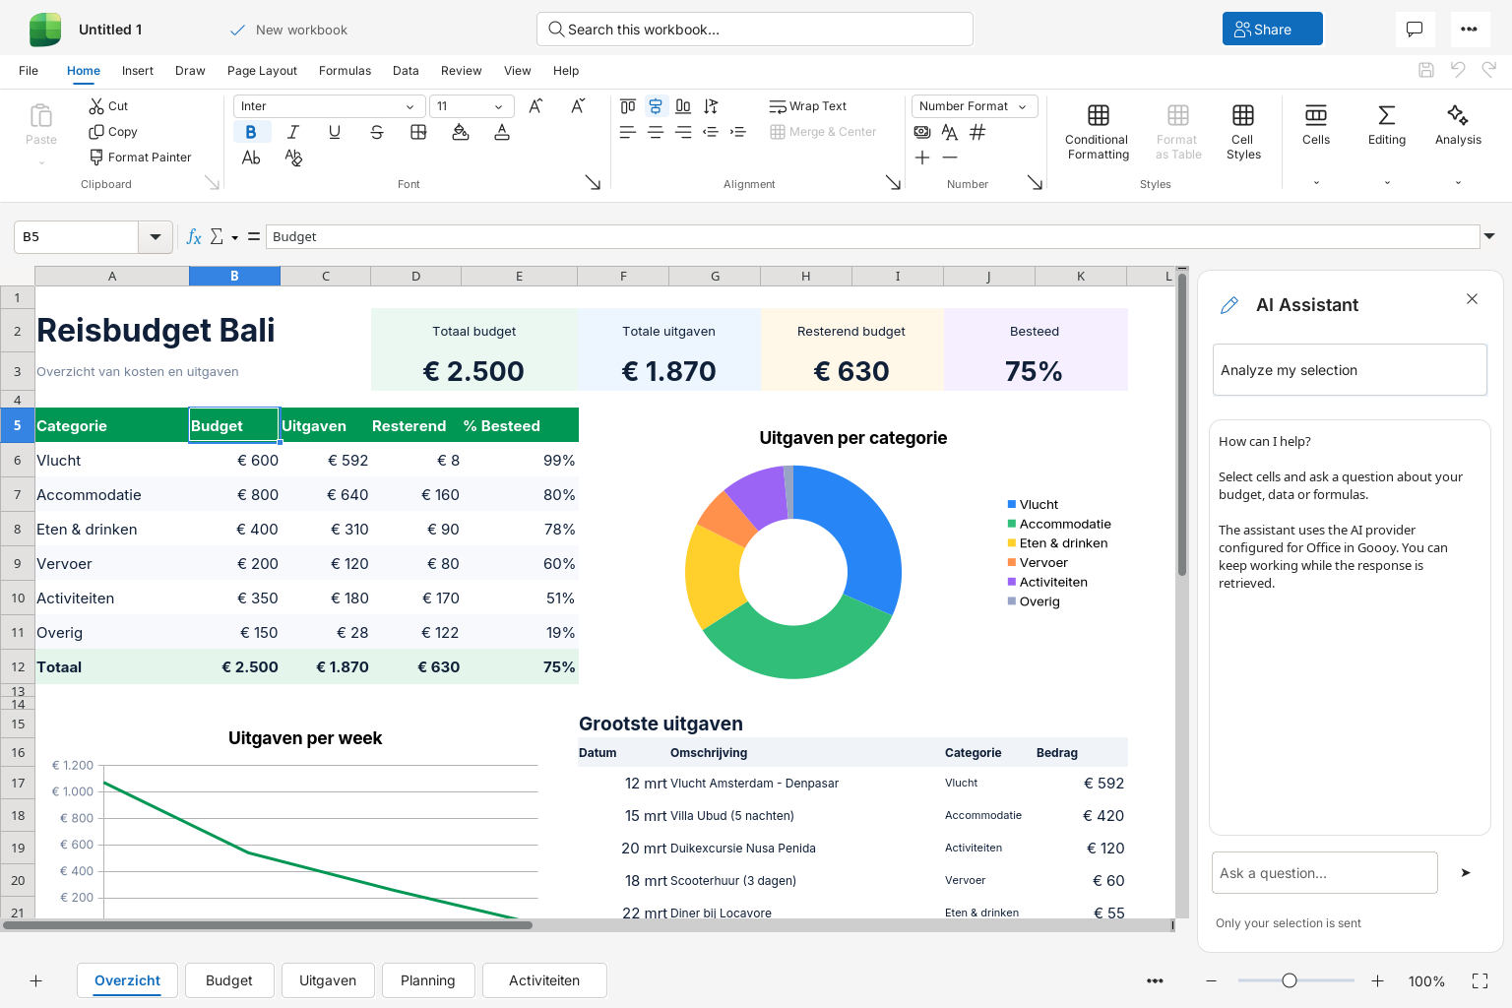Click the fill color bucket icon
Image resolution: width=1512 pixels, height=1008 pixels.
coord(460,132)
